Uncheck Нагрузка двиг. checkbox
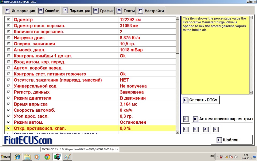The image size is (257, 161). (9, 38)
